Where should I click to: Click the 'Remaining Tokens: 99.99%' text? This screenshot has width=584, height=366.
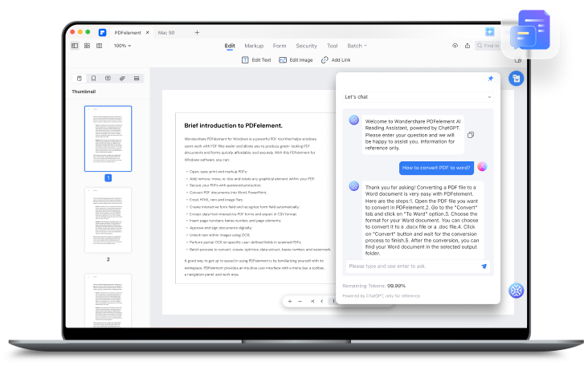point(374,286)
